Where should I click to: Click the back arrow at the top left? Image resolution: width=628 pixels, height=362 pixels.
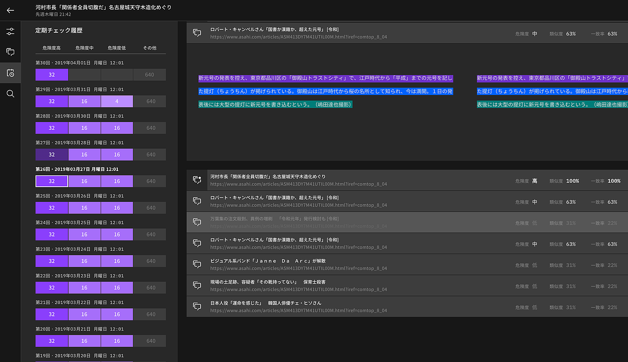pos(10,10)
